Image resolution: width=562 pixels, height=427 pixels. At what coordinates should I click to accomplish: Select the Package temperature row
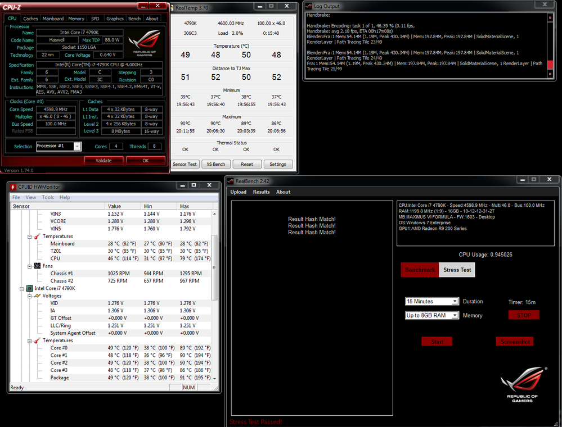(110, 378)
